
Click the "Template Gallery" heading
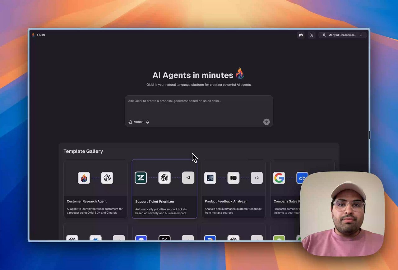point(83,151)
